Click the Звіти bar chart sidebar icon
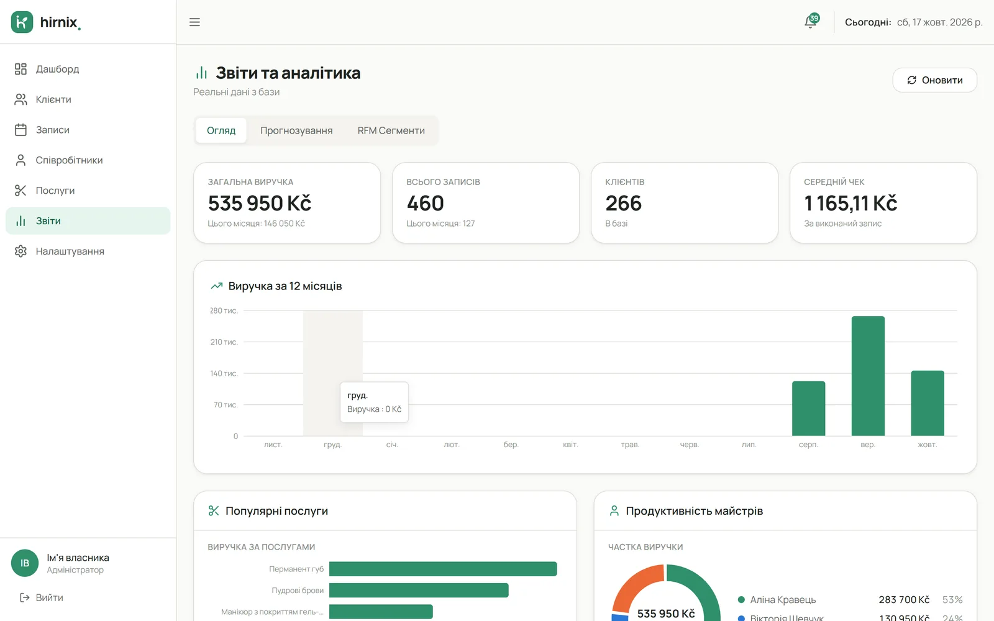Viewport: 994px width, 621px height. pos(21,221)
